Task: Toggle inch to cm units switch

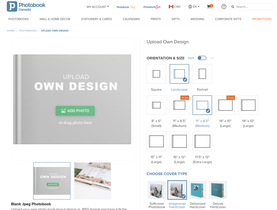Action: [x=202, y=58]
